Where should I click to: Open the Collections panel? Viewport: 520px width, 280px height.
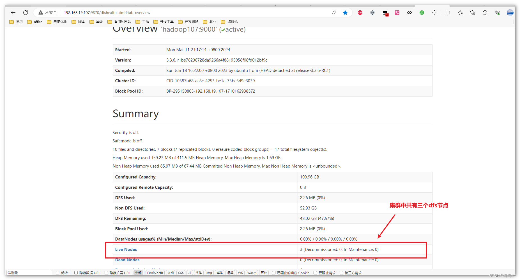(473, 13)
